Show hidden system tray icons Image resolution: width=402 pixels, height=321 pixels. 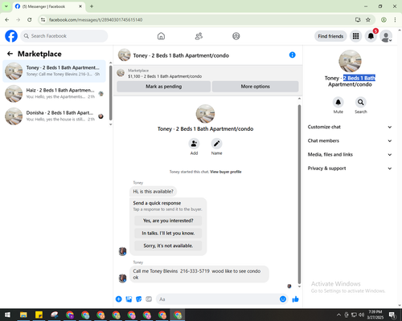(x=338, y=315)
